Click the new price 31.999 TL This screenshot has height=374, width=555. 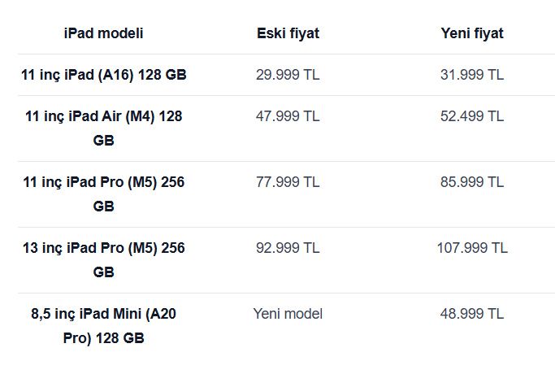tap(472, 75)
